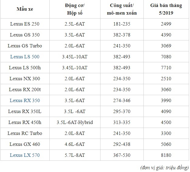The width and height of the screenshot is (190, 172).
Task: Click the 3.5L-6AT-Hybrid engine cell
Action: point(75,122)
